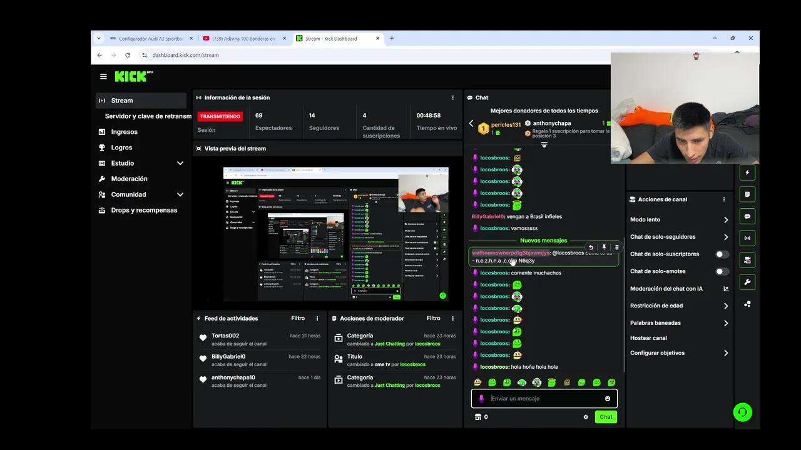Open the wrench tools icon in the right sidebar
This screenshot has width=801, height=450.
pos(747,282)
